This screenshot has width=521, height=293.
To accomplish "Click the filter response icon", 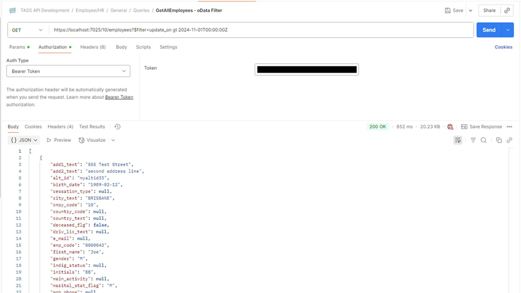I will click(473, 141).
